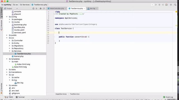This screenshot has height=100, width=179.
Task: Click Services in the navigation breadcrumb
Action: point(26,5)
